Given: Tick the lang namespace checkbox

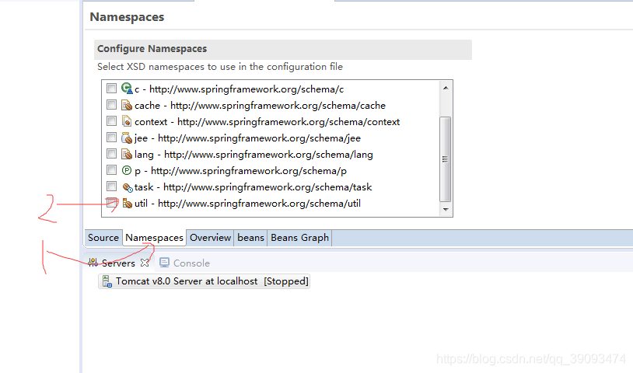Looking at the screenshot, I should click(111, 153).
